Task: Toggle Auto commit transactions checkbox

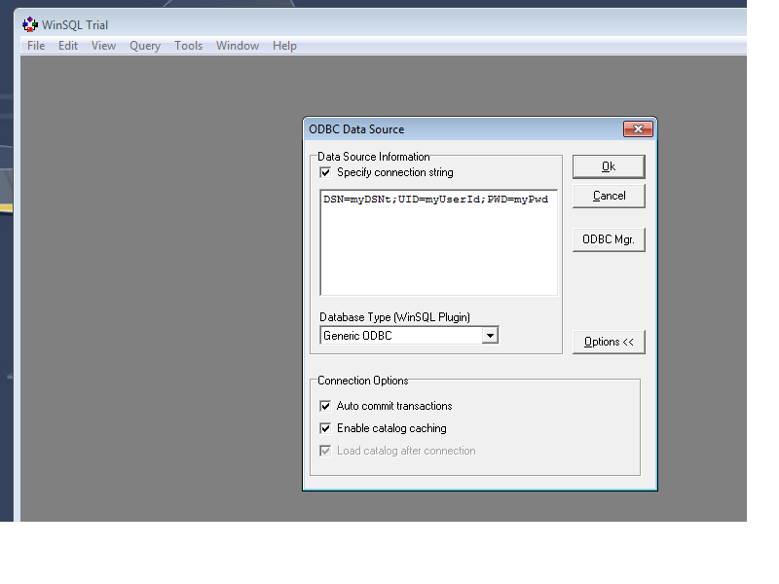Action: click(325, 406)
